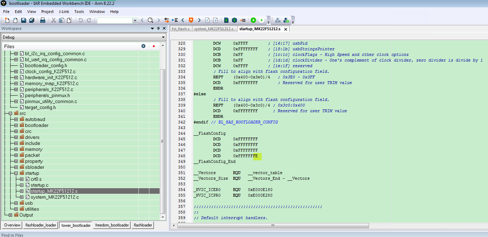
Task: Select the freedom_bootloader workspace tab
Action: coord(111,225)
